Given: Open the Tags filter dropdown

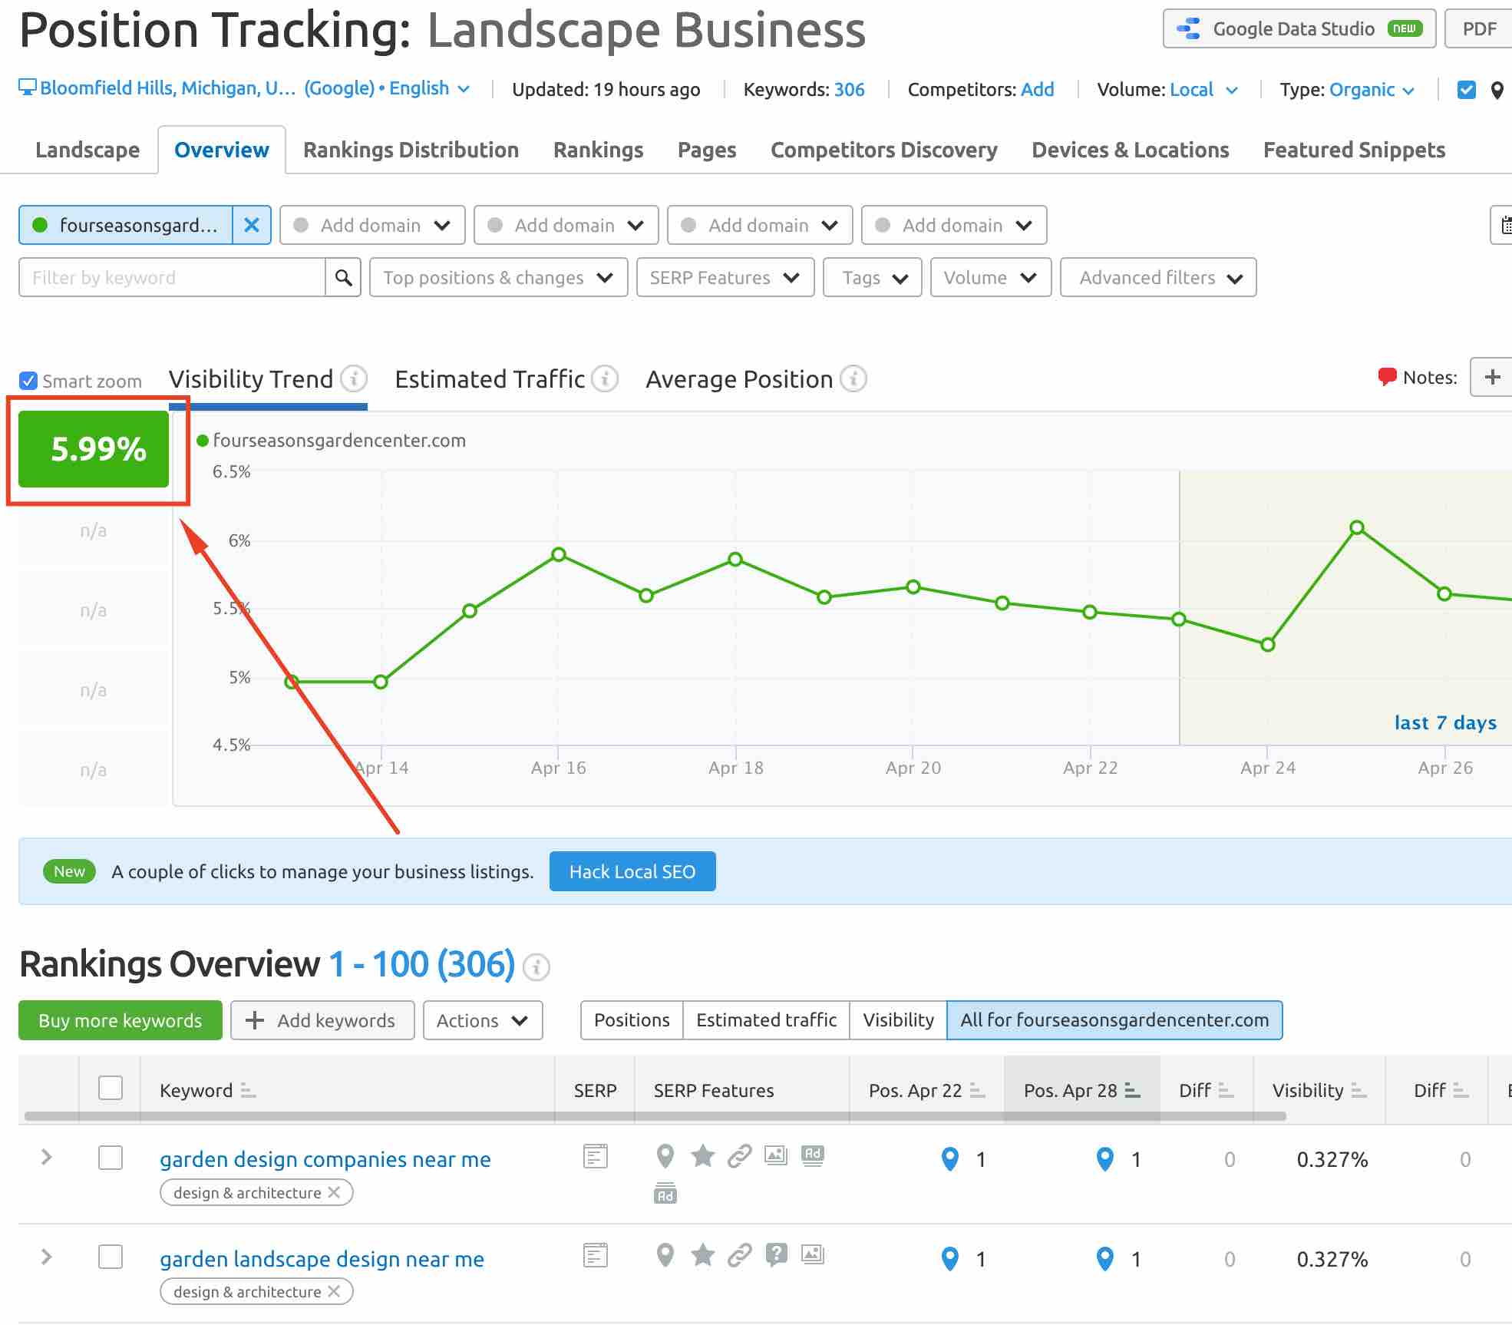Looking at the screenshot, I should coord(872,277).
